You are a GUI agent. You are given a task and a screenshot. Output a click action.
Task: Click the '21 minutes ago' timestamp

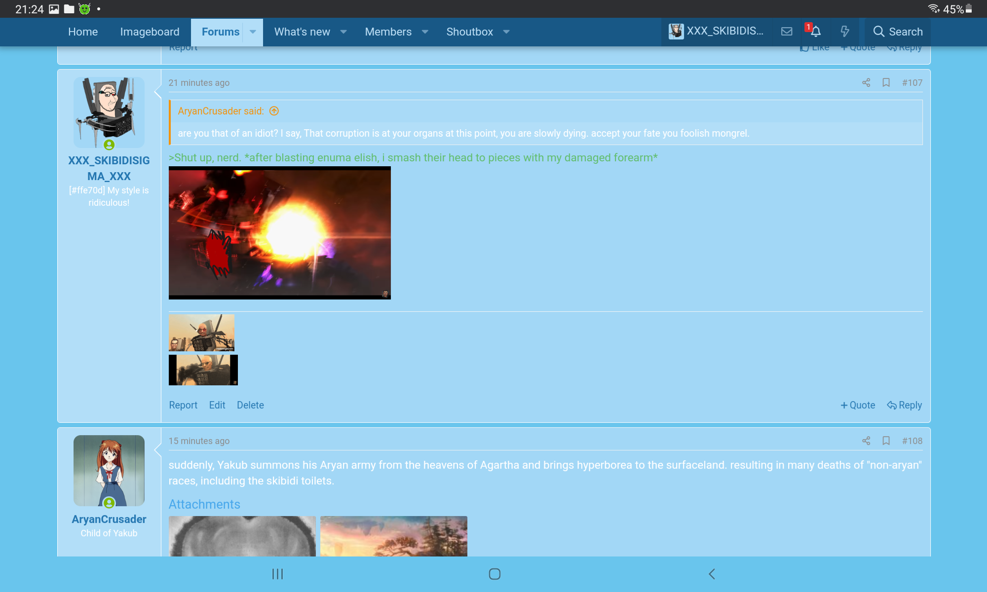click(x=199, y=83)
